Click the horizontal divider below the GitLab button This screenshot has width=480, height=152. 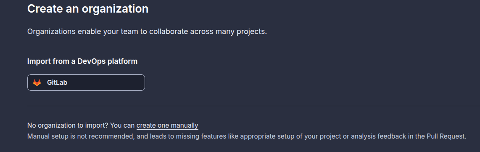[254, 106]
